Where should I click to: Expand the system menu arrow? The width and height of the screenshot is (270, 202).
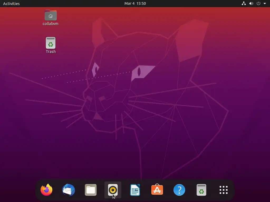coord(265,3)
